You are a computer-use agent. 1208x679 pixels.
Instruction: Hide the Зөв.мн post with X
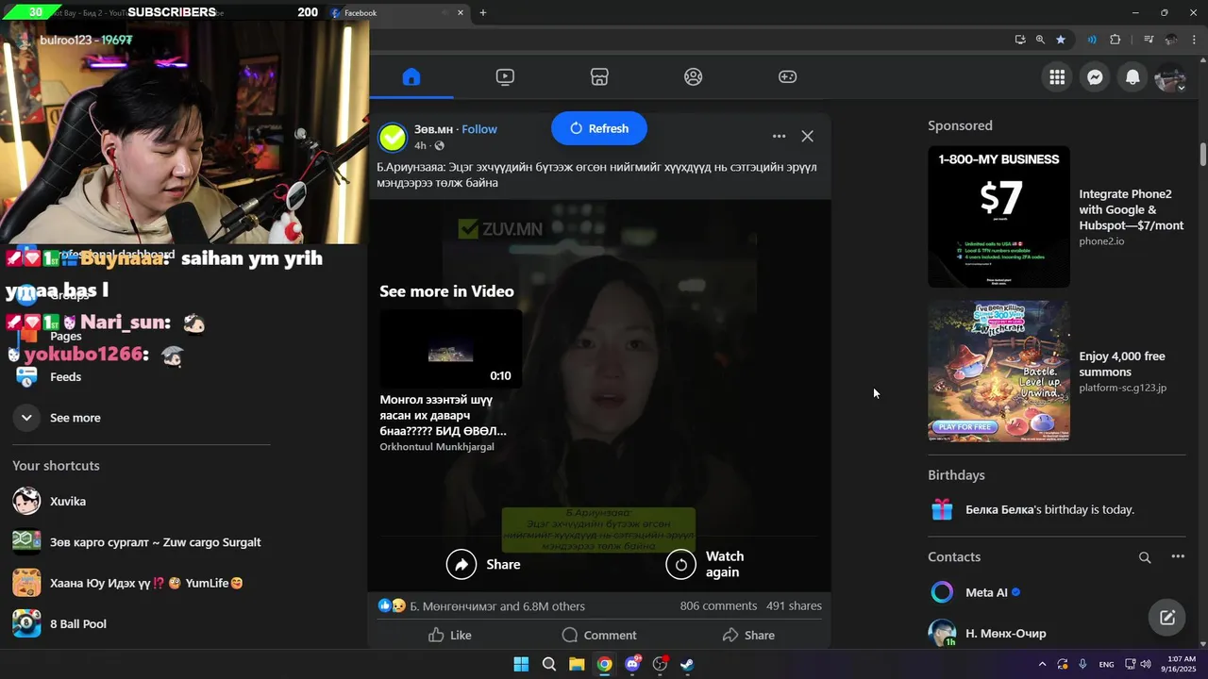coord(807,136)
